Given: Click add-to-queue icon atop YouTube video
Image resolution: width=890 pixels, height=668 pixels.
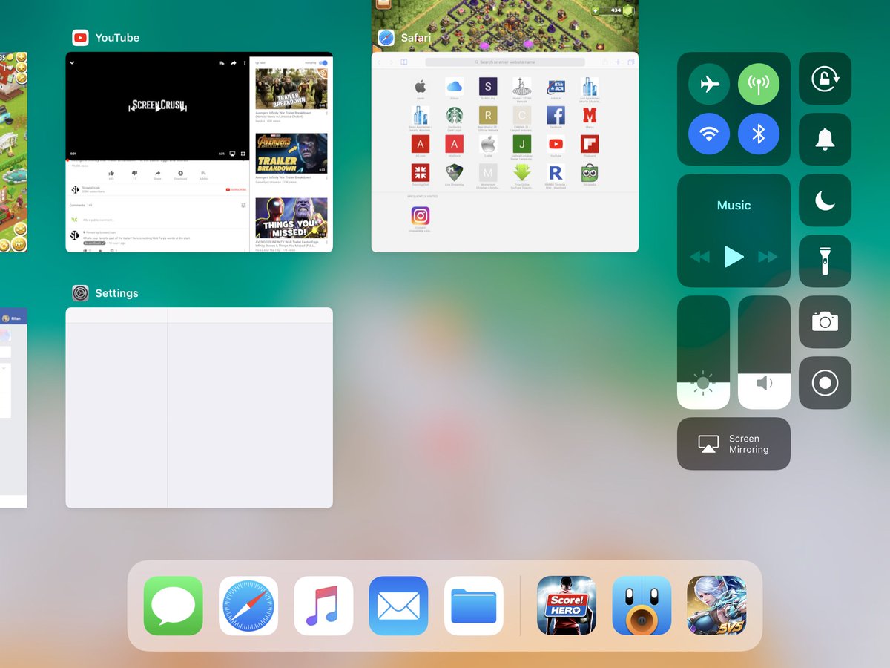Looking at the screenshot, I should coord(222,63).
